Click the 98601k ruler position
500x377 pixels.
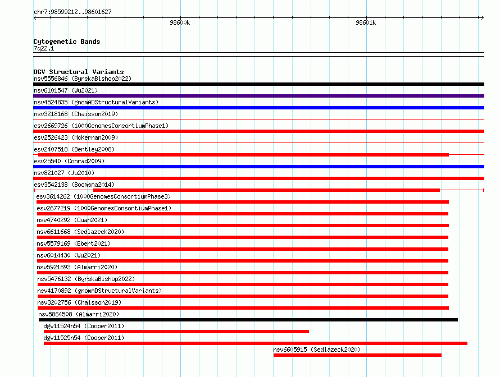366,22
